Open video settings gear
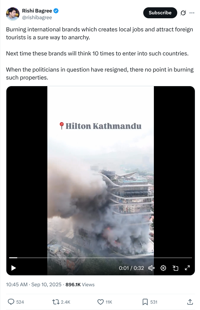This screenshot has height=310, width=200. pos(163,268)
